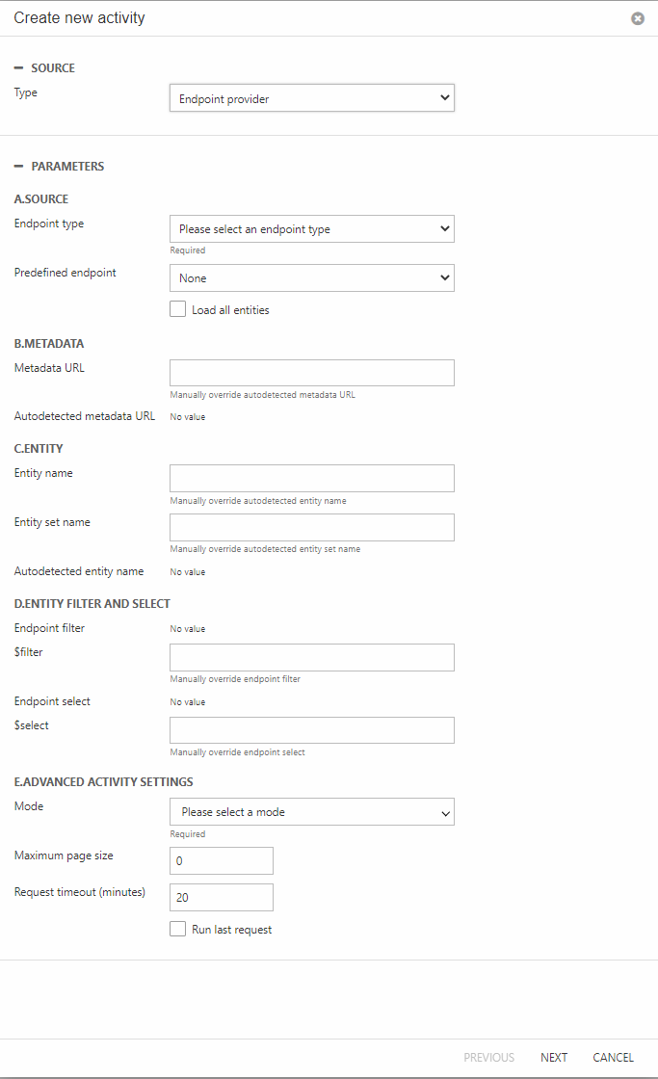Click the CANCEL button
Viewport: 658px width, 1079px height.
613,1058
